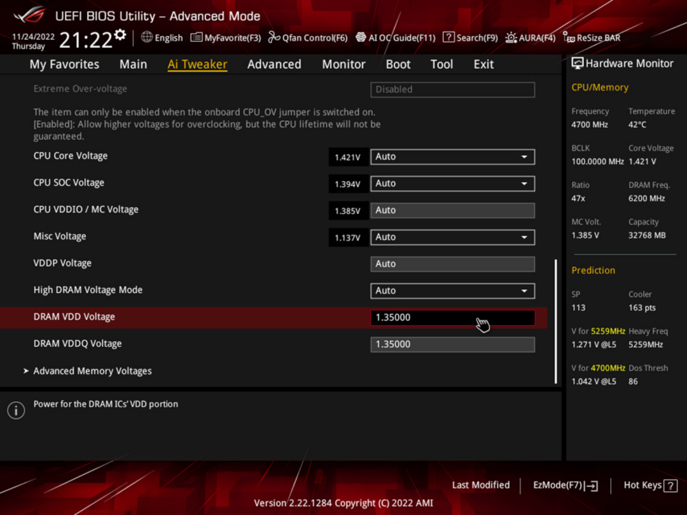Image resolution: width=687 pixels, height=515 pixels.
Task: Click the 42°C Temperature value
Action: pyautogui.click(x=637, y=125)
